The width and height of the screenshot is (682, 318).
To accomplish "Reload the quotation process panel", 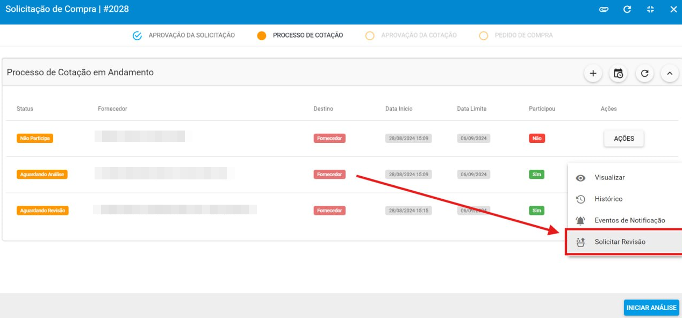I will tap(644, 74).
